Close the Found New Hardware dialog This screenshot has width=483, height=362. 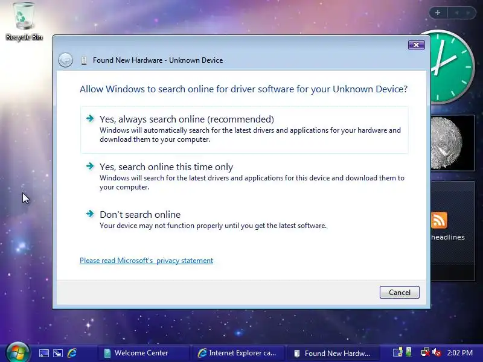point(416,45)
